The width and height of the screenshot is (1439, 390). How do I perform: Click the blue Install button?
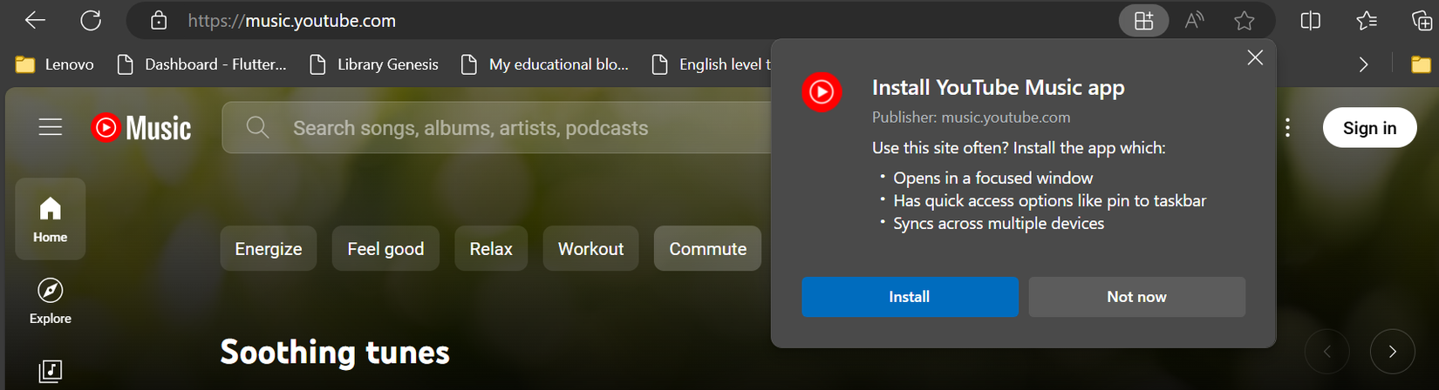tap(910, 297)
